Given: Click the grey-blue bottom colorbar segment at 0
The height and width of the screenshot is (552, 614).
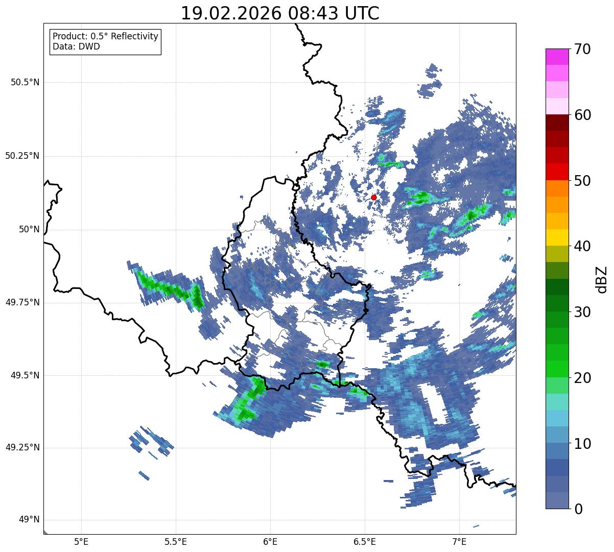Looking at the screenshot, I should coord(557,500).
